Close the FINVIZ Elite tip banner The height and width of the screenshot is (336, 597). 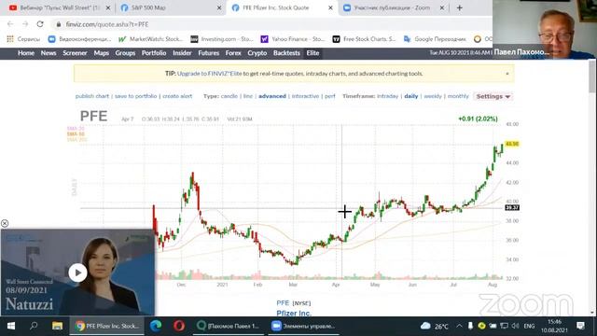[x=507, y=74]
